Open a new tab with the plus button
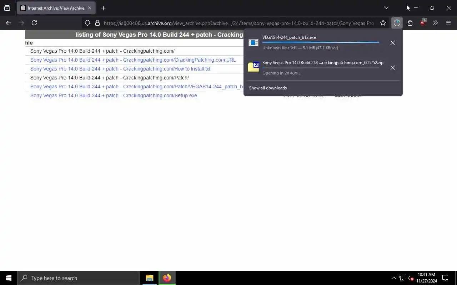Viewport: 457px width, 285px height. click(103, 8)
